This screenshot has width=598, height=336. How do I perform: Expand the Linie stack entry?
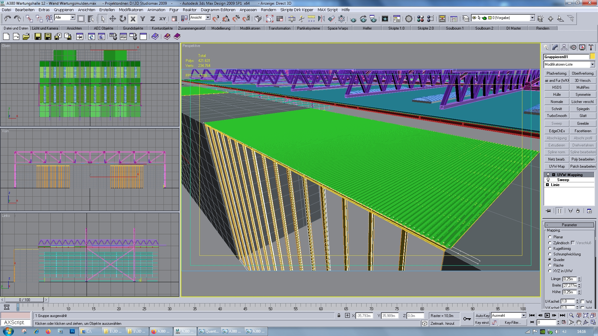pos(548,185)
